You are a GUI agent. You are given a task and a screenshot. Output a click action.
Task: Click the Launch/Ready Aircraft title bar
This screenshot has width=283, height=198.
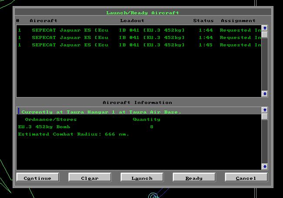click(143, 13)
